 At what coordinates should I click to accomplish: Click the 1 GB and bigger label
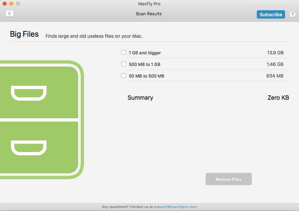145,53
